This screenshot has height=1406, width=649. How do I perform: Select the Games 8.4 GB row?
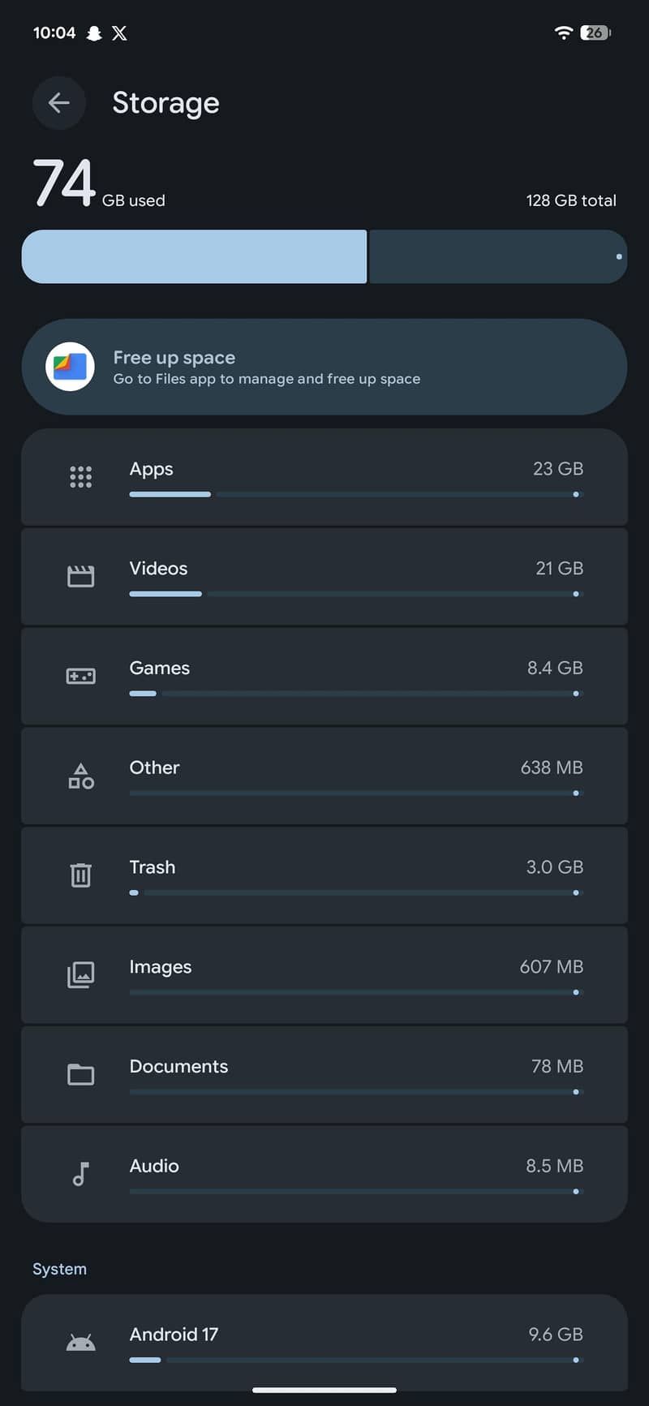click(x=324, y=676)
